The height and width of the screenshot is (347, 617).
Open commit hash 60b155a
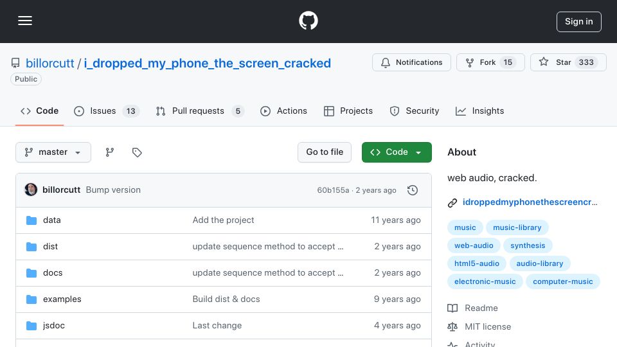click(333, 190)
